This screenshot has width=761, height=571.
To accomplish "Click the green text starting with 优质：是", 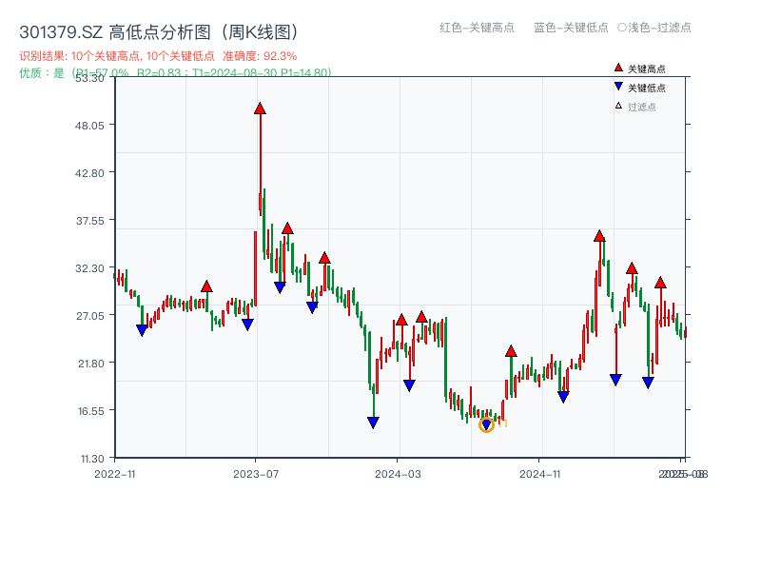I will tap(175, 73).
